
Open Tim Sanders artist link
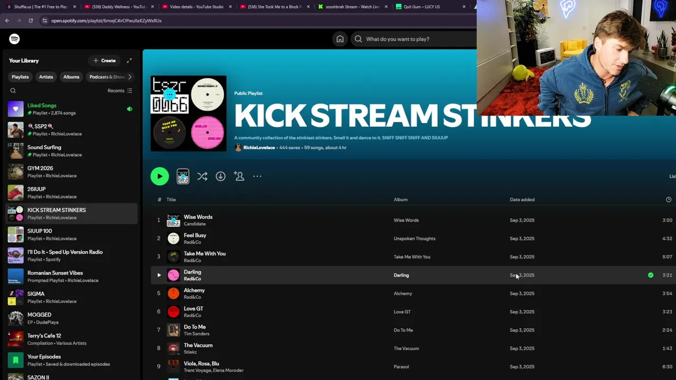(196, 334)
